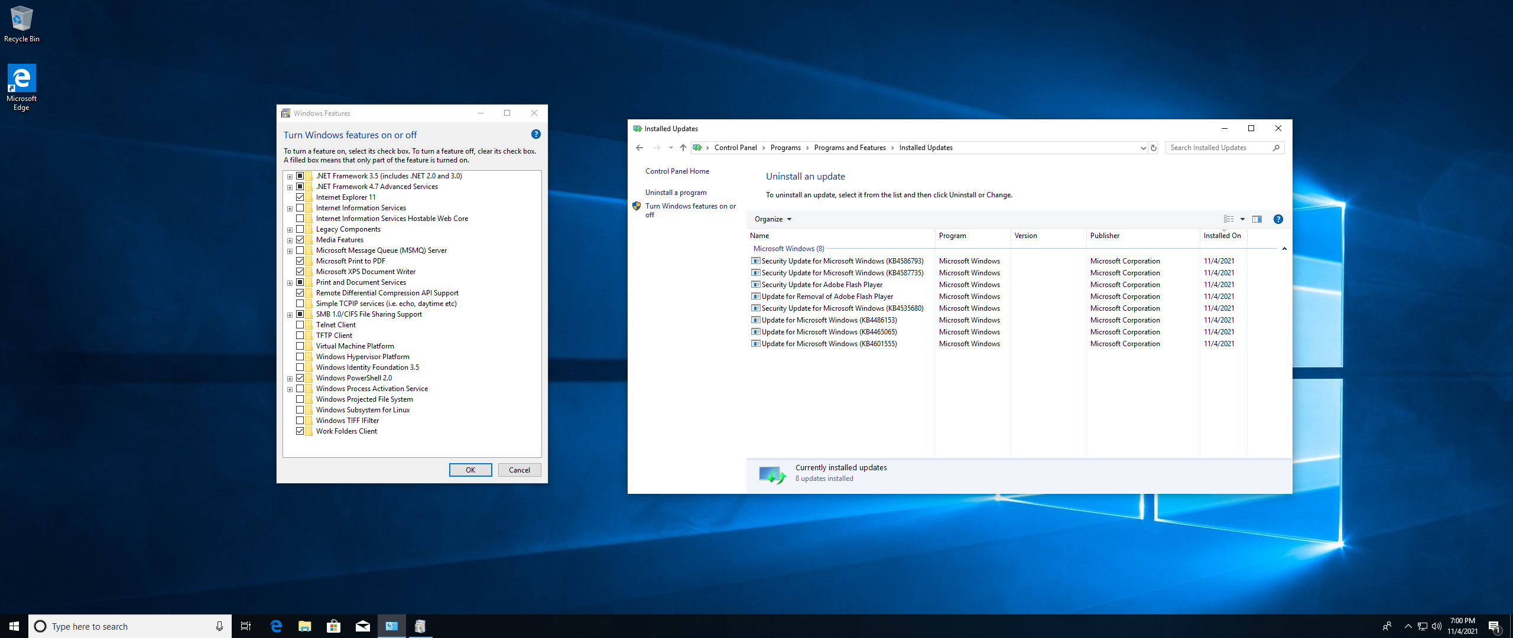The width and height of the screenshot is (1513, 638).
Task: Expand Legacy Components node
Action: [x=290, y=230]
